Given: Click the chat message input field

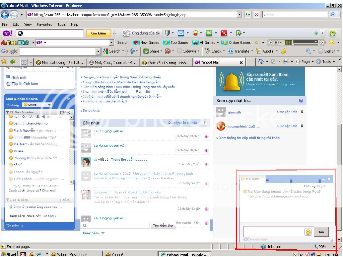Looking at the screenshot, I should click(x=273, y=232).
